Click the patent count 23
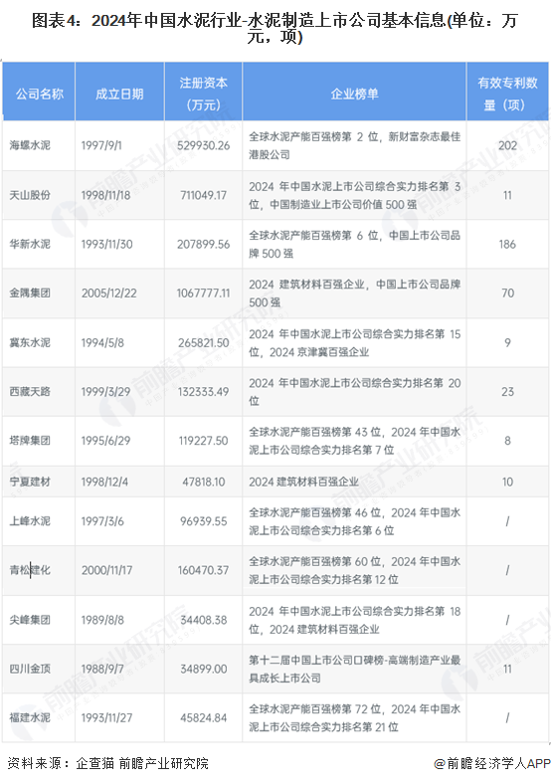 507,391
